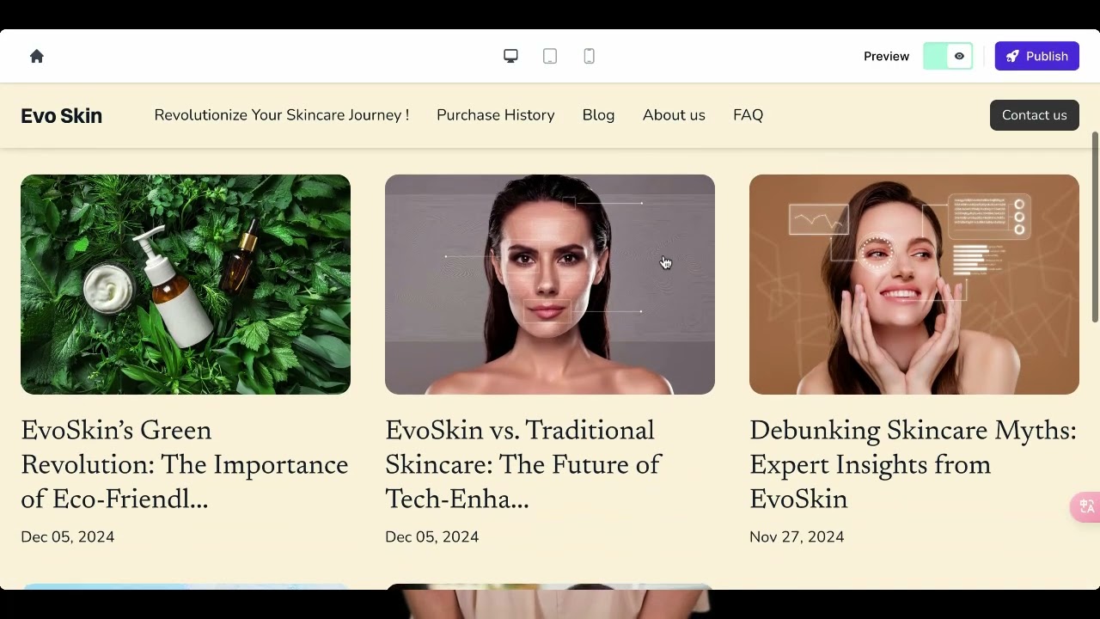Open the Contact us button
Image resolution: width=1100 pixels, height=619 pixels.
[1035, 115]
